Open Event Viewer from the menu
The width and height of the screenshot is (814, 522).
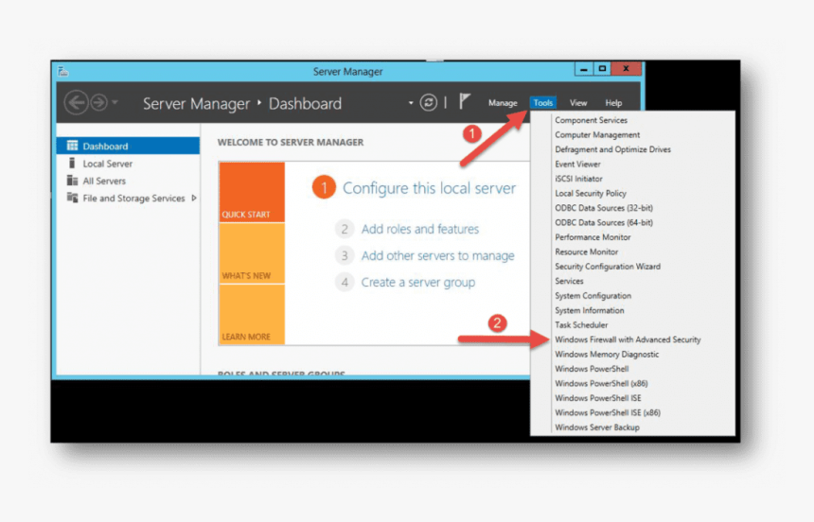click(x=577, y=164)
